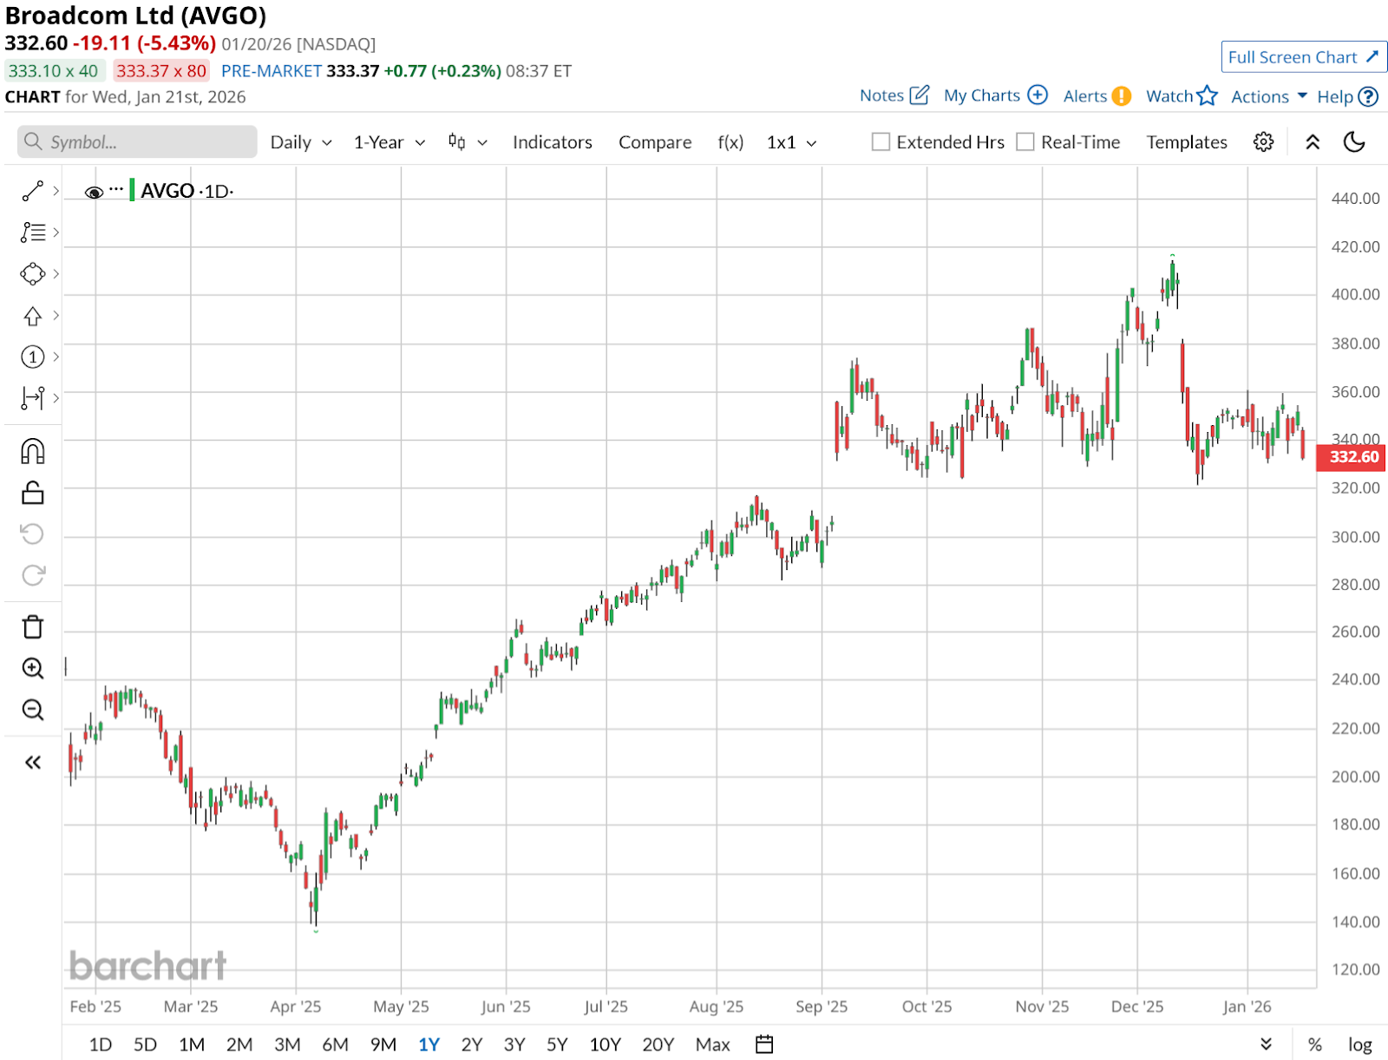The width and height of the screenshot is (1388, 1060).
Task: Collapse the chart toolbar with double chevron
Action: click(x=1313, y=142)
